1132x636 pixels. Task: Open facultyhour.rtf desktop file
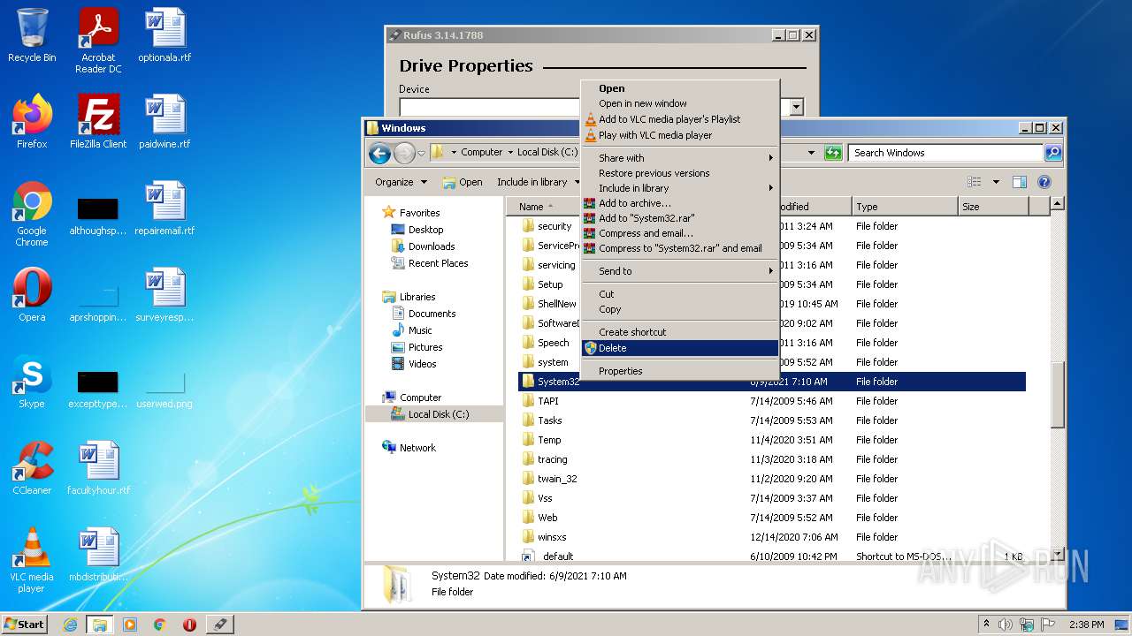(98, 468)
